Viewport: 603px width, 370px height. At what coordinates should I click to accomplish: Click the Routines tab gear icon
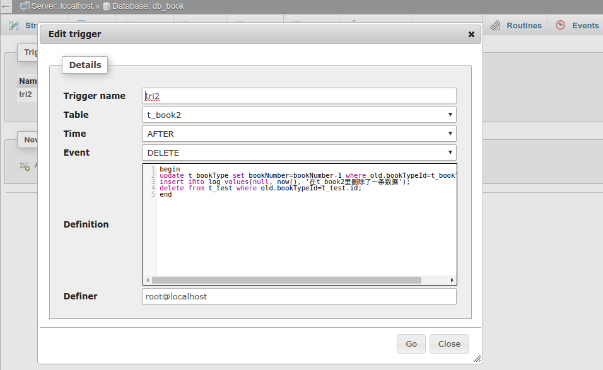[495, 25]
